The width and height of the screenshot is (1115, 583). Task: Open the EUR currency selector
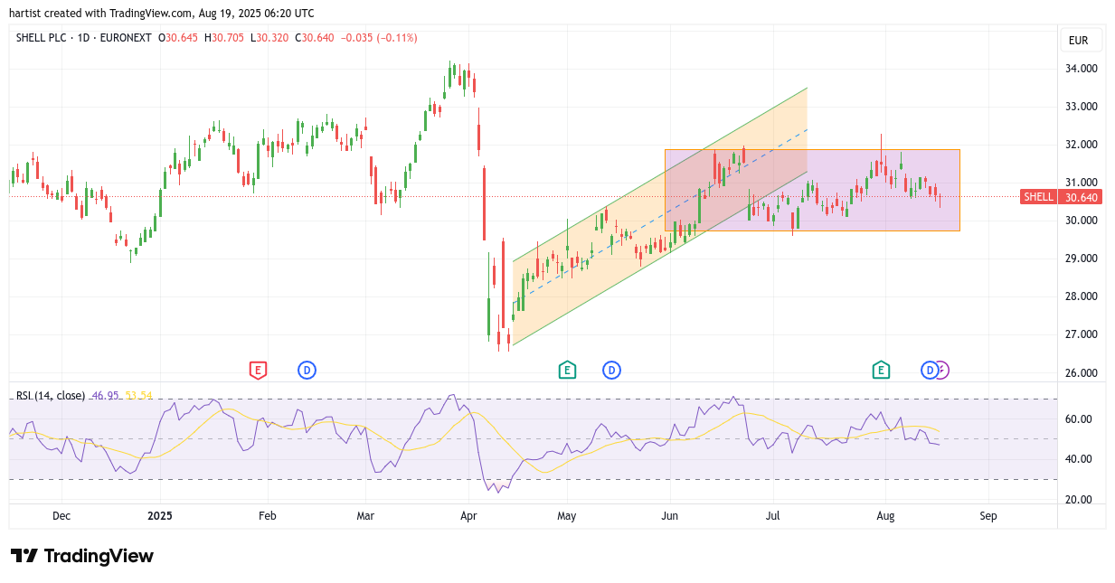(1081, 40)
